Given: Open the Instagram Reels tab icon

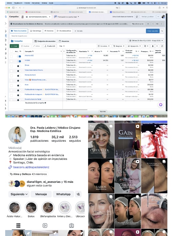Looking at the screenshot, I should (x=45, y=226).
